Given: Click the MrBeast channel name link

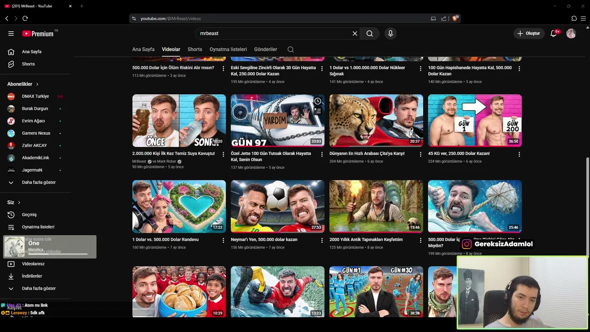Looking at the screenshot, I should pos(139,161).
